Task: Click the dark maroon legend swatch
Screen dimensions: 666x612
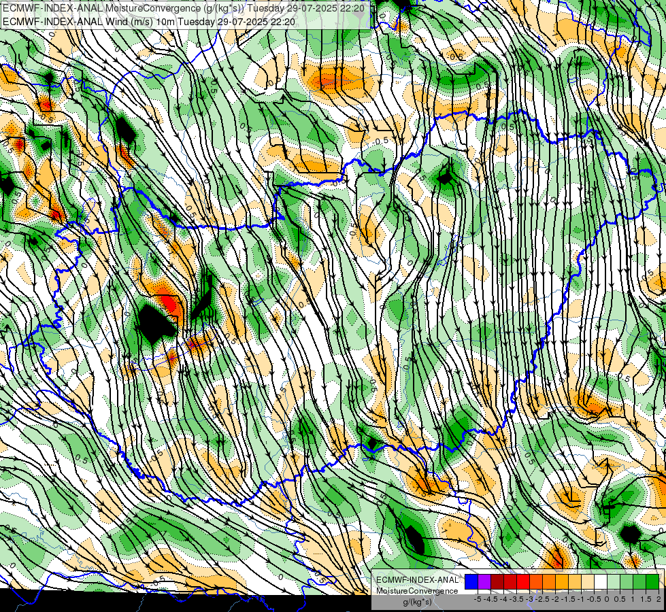Action: pos(497,581)
